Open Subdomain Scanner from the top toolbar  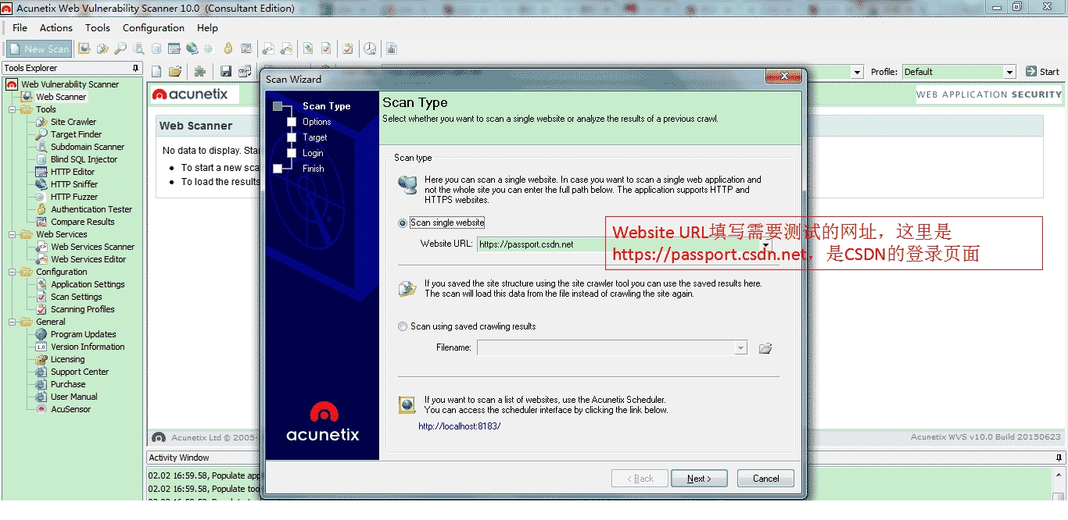point(138,48)
